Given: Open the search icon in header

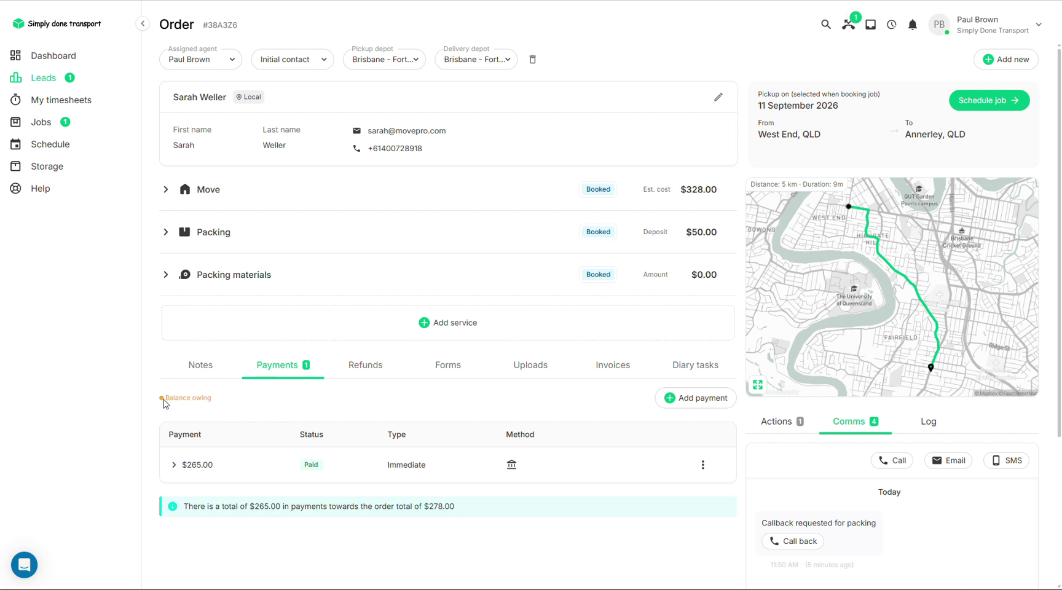Looking at the screenshot, I should [x=825, y=25].
